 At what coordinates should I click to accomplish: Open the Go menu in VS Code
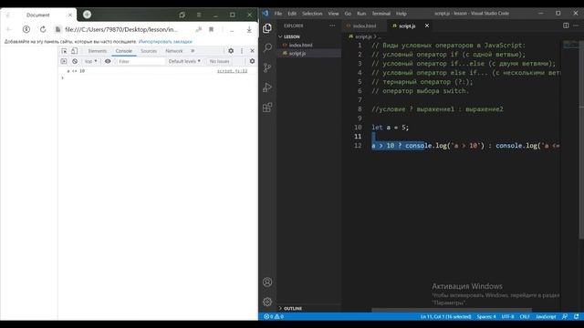pos(348,14)
